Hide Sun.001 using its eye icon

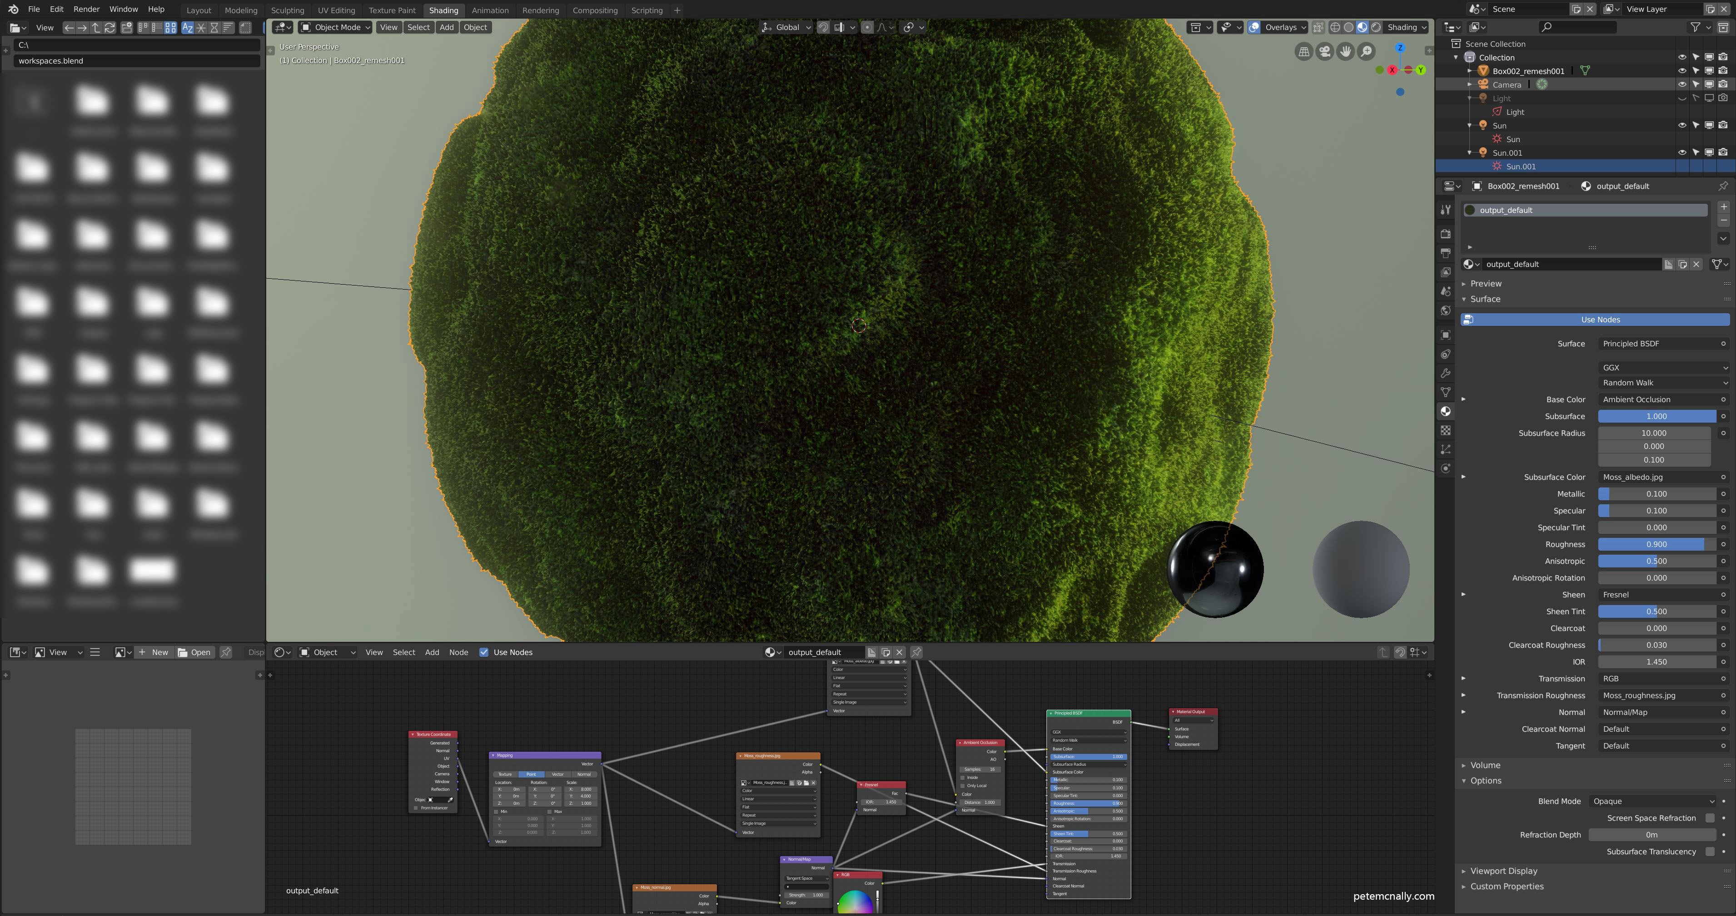point(1682,152)
